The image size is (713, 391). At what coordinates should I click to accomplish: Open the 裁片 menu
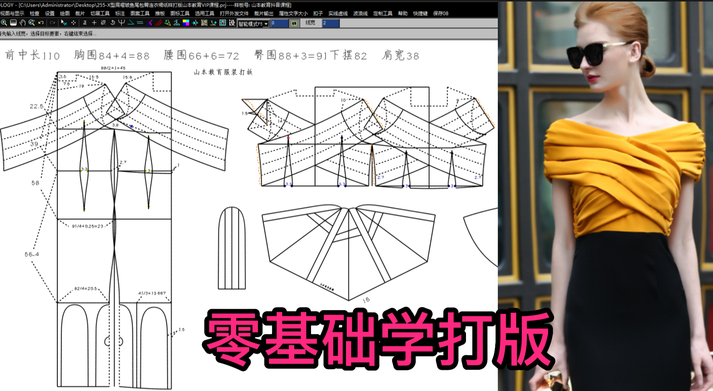[80, 13]
